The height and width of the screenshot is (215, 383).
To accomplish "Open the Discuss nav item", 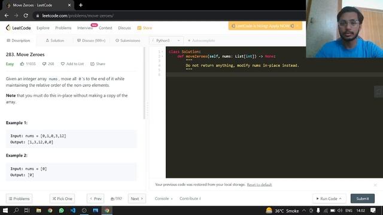I will tap(124, 28).
